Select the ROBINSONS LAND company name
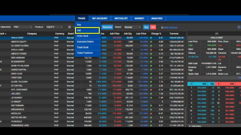241x135 pixels. coord(20,125)
